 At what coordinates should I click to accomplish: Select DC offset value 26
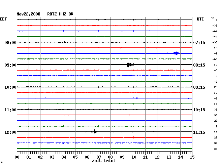click(216, 121)
